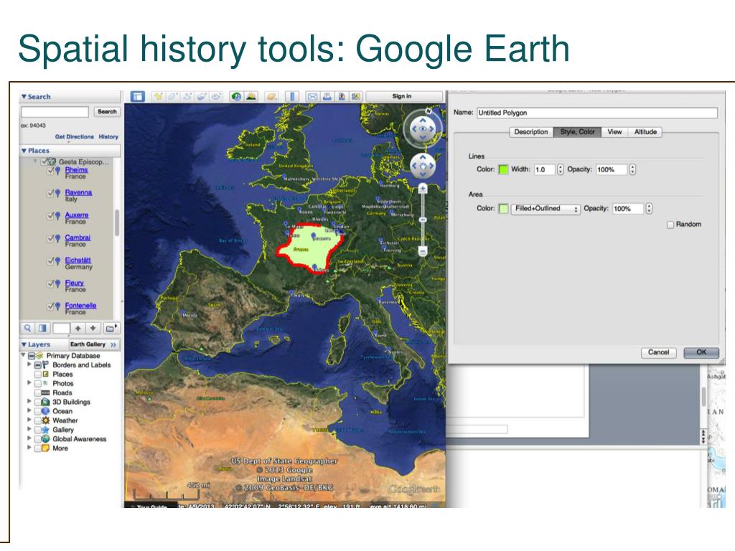
Task: Toggle the sidebar panel toolbar icon
Action: click(137, 97)
